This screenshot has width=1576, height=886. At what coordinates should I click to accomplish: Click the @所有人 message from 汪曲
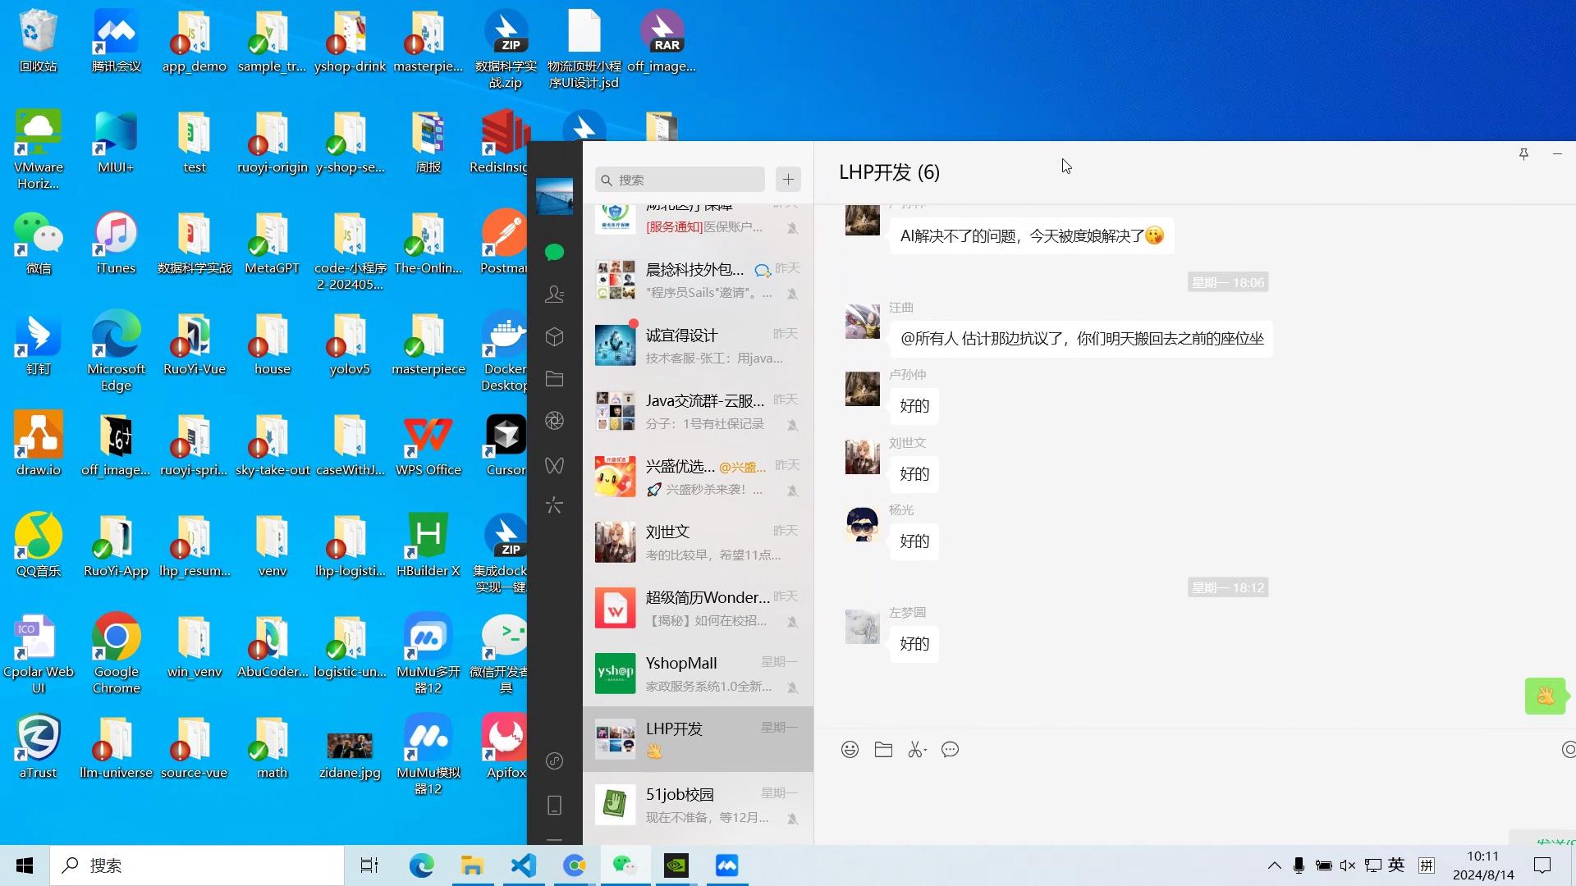[x=1081, y=339]
